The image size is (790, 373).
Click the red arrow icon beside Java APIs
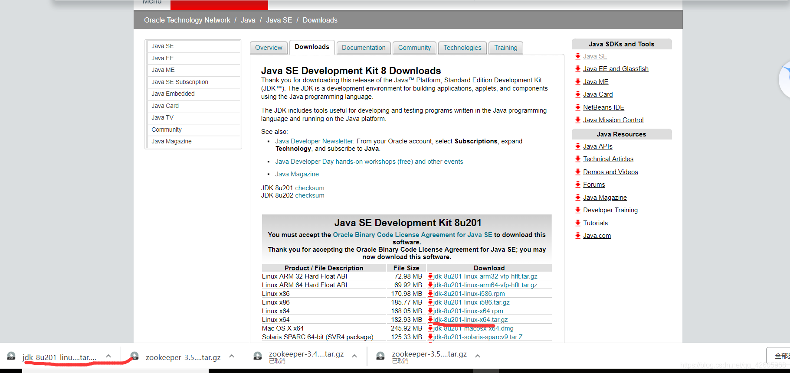click(578, 146)
